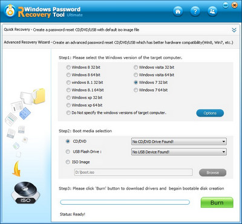Click the D:\boot.iso path field
Screen dimensions: 242x224
[133, 172]
